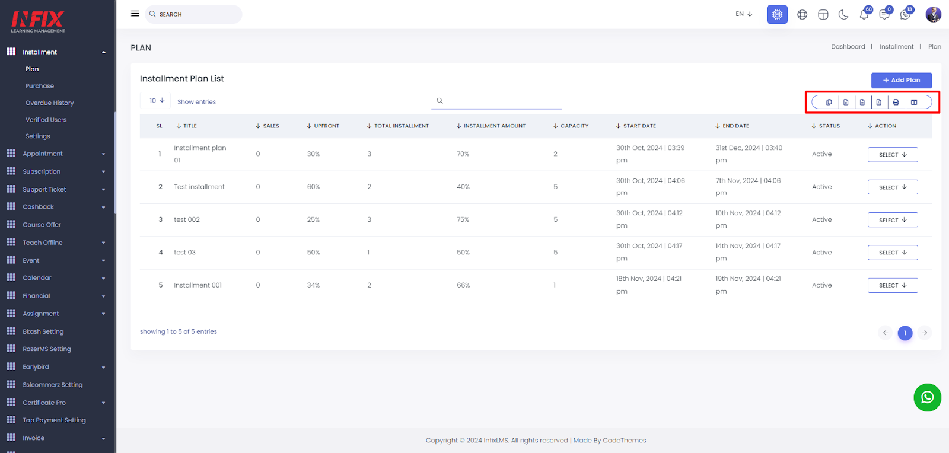The image size is (949, 453).
Task: Expand the Earlybird sidebar menu
Action: coord(57,367)
